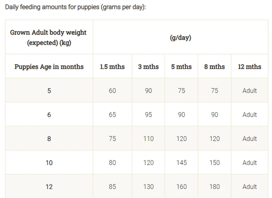Click the 60 grams cell in 5 kg row
Viewport: 272px width, 198px height.
tap(112, 91)
